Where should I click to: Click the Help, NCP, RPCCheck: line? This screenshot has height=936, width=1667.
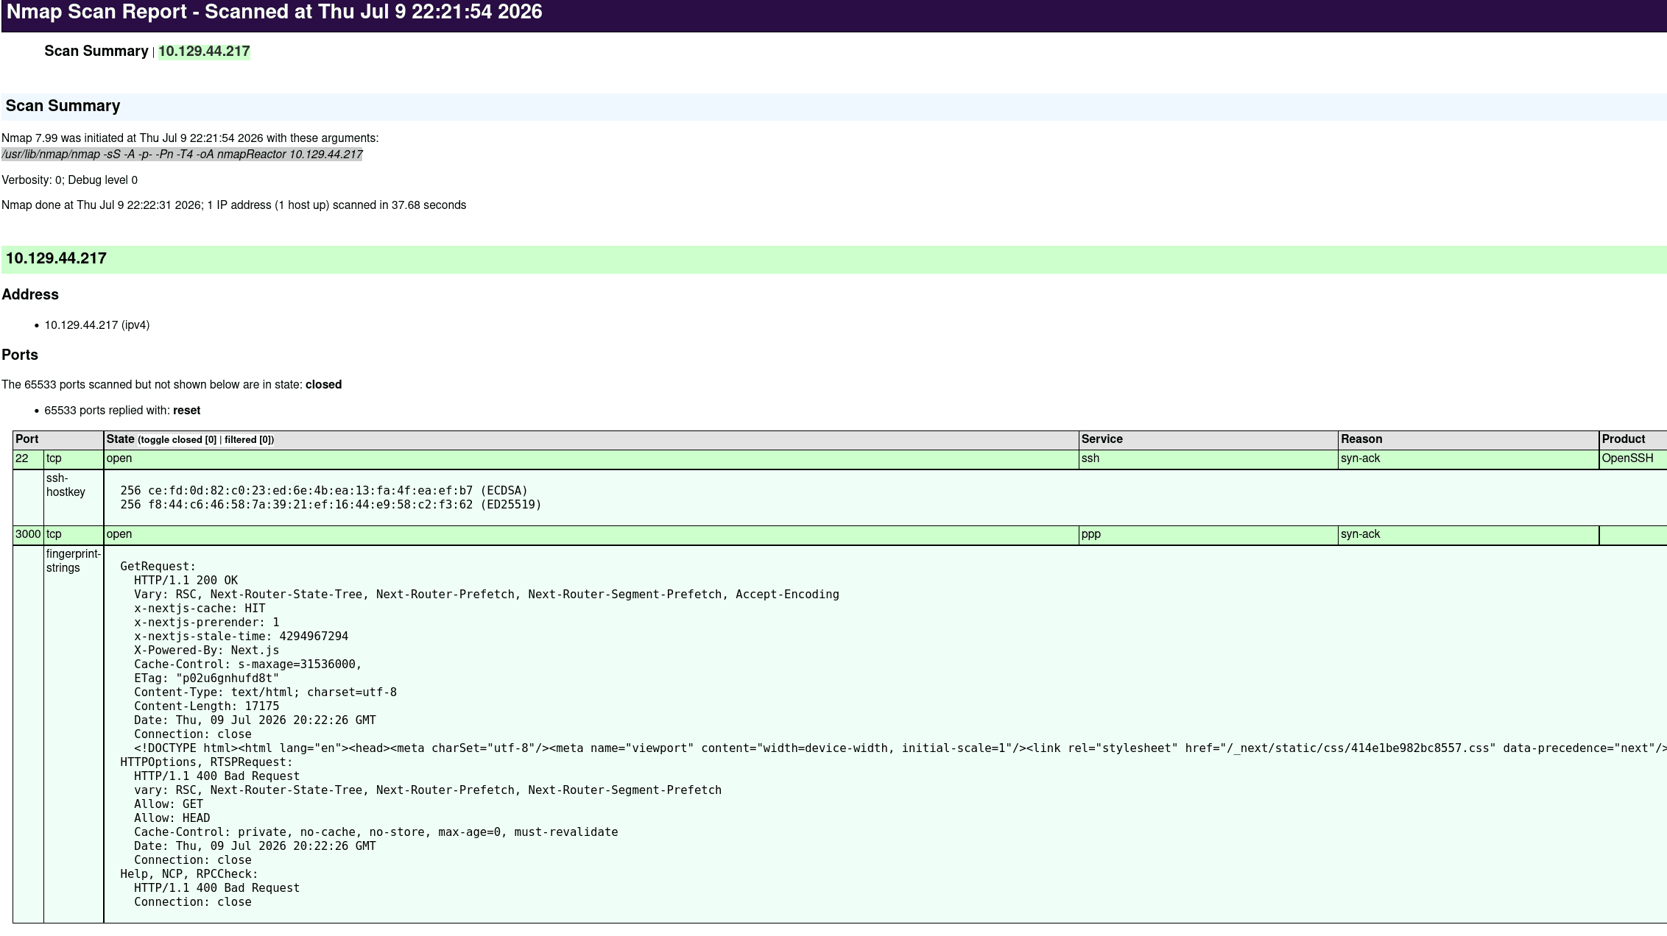coord(189,874)
